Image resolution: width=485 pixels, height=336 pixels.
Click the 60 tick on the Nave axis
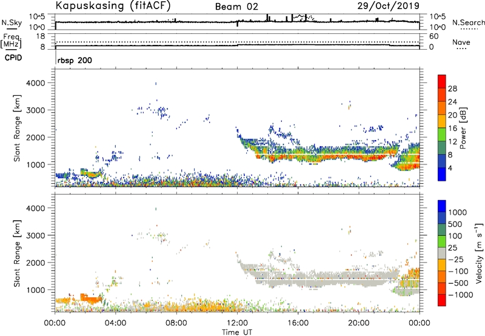click(434, 36)
